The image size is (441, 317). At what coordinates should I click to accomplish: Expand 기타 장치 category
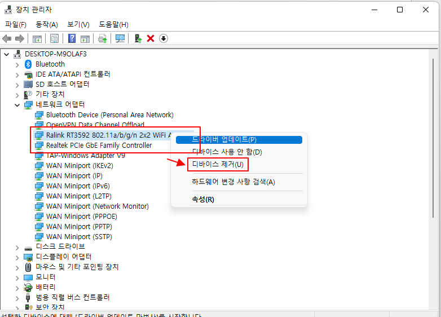[17, 95]
